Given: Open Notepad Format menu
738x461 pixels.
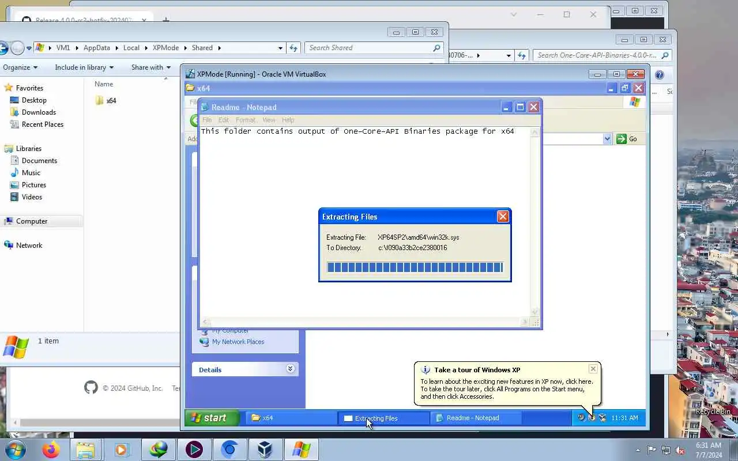Looking at the screenshot, I should 245,120.
